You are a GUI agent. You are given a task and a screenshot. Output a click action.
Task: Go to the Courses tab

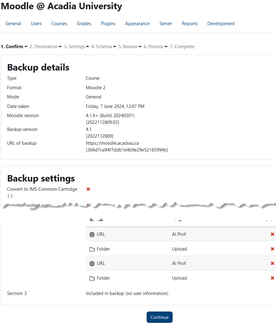pos(59,24)
